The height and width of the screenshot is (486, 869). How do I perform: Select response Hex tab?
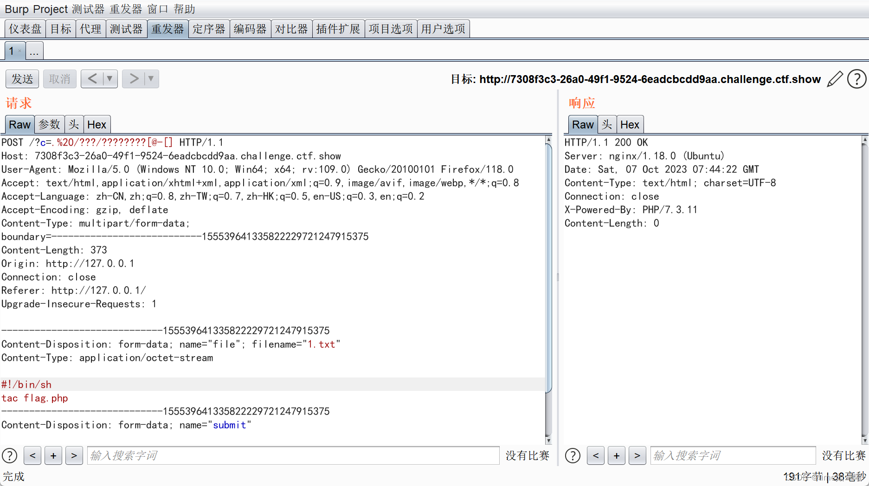coord(630,124)
